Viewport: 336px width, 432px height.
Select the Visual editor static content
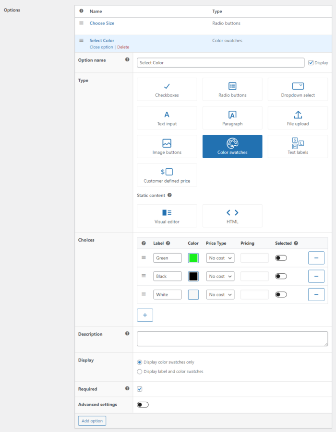pyautogui.click(x=167, y=216)
